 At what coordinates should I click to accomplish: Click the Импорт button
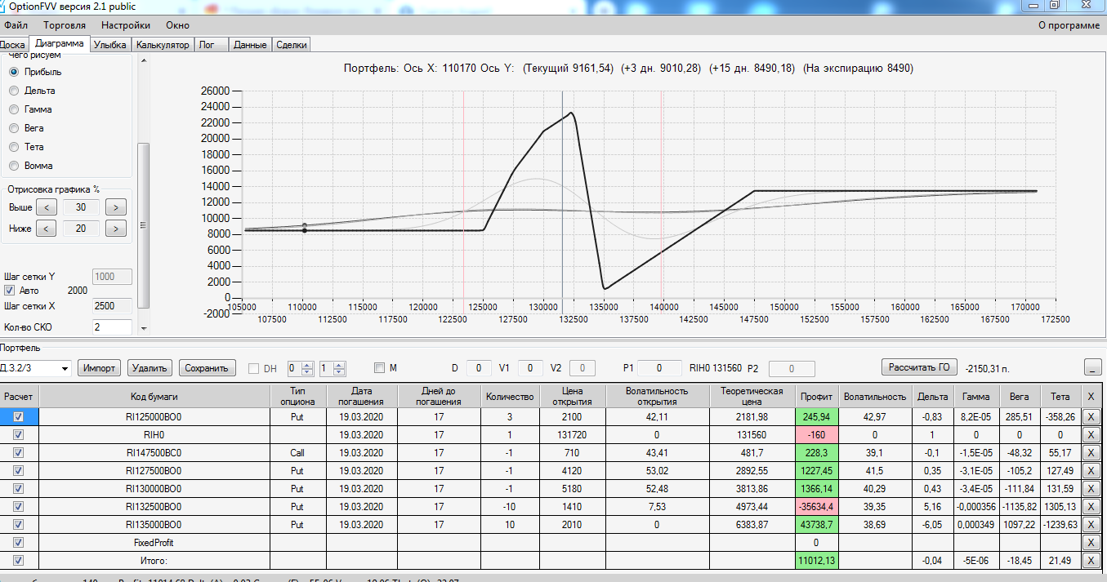pyautogui.click(x=100, y=368)
